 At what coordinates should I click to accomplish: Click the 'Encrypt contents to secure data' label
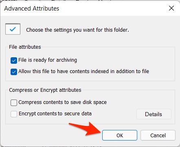coord(55,114)
